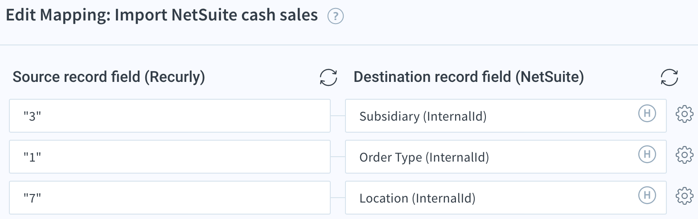Viewport: 698px width, 219px height.
Task: Click the Destination record field (NetSuite) heading
Action: [468, 77]
